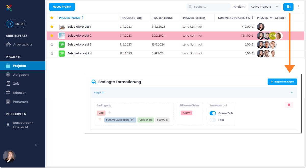
Task: Open Beispielprojekt 1 name
Action: (x=79, y=27)
